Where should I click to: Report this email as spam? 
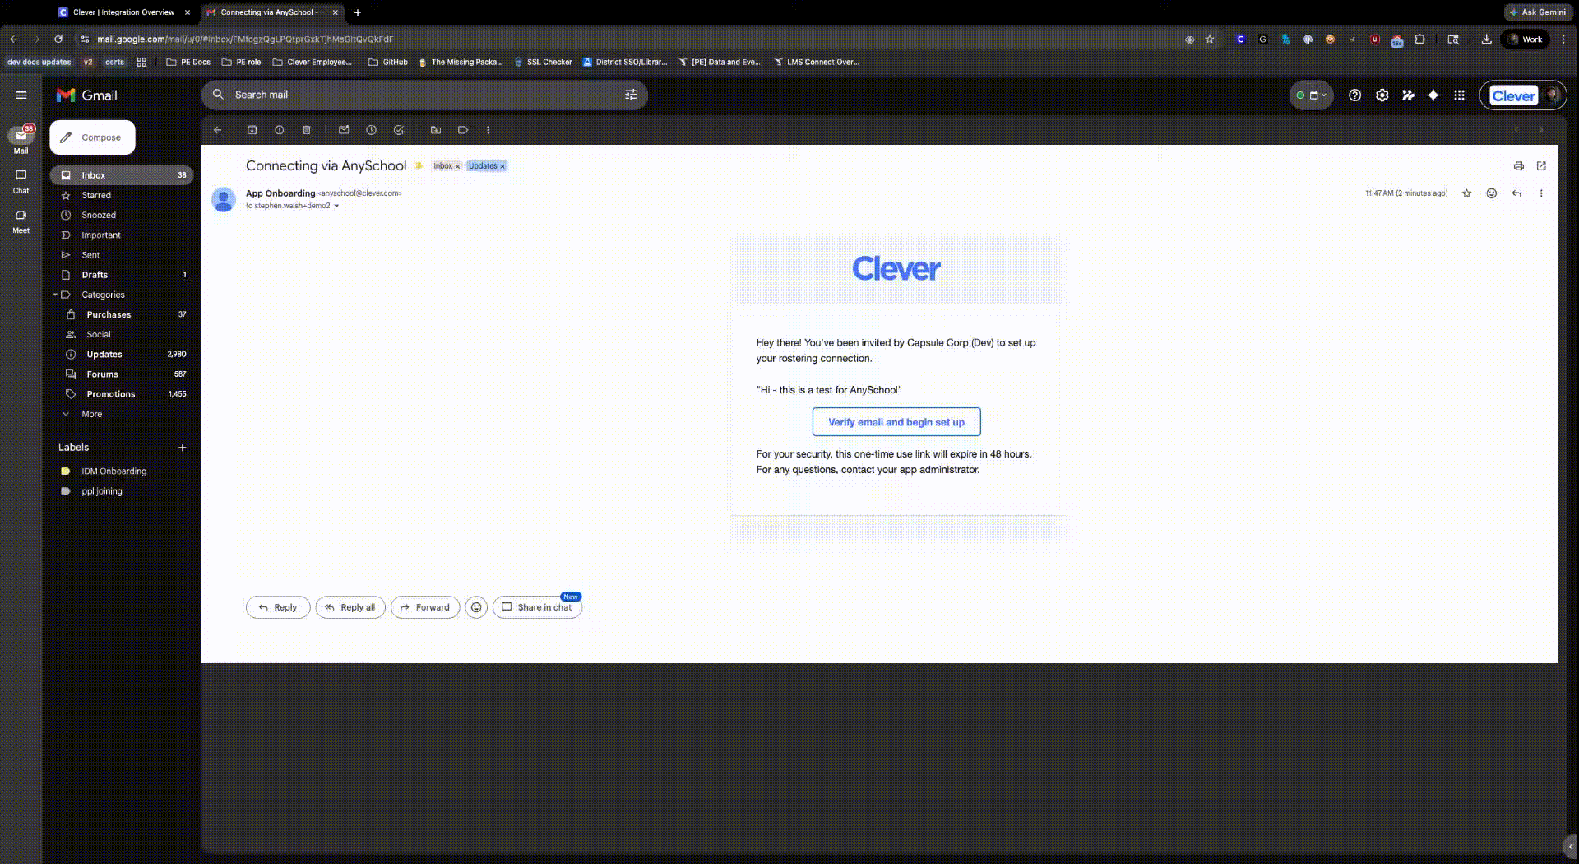click(x=280, y=130)
